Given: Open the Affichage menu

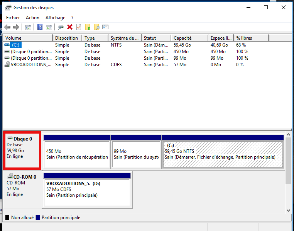Looking at the screenshot, I should tap(55, 18).
